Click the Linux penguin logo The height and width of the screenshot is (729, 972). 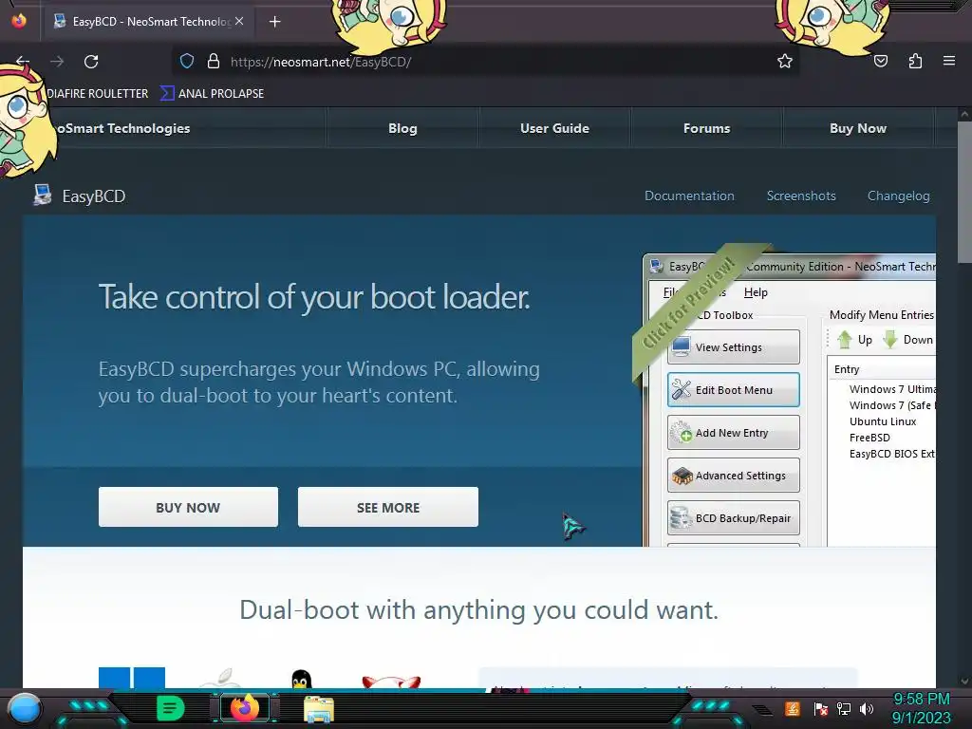(301, 680)
